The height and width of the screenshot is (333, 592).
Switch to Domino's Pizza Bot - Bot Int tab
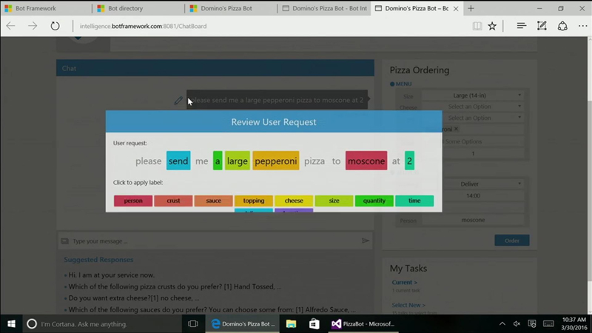[x=325, y=8]
